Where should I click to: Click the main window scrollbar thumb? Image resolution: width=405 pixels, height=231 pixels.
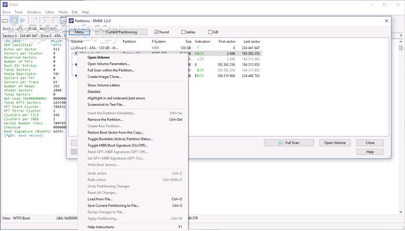tap(401, 48)
